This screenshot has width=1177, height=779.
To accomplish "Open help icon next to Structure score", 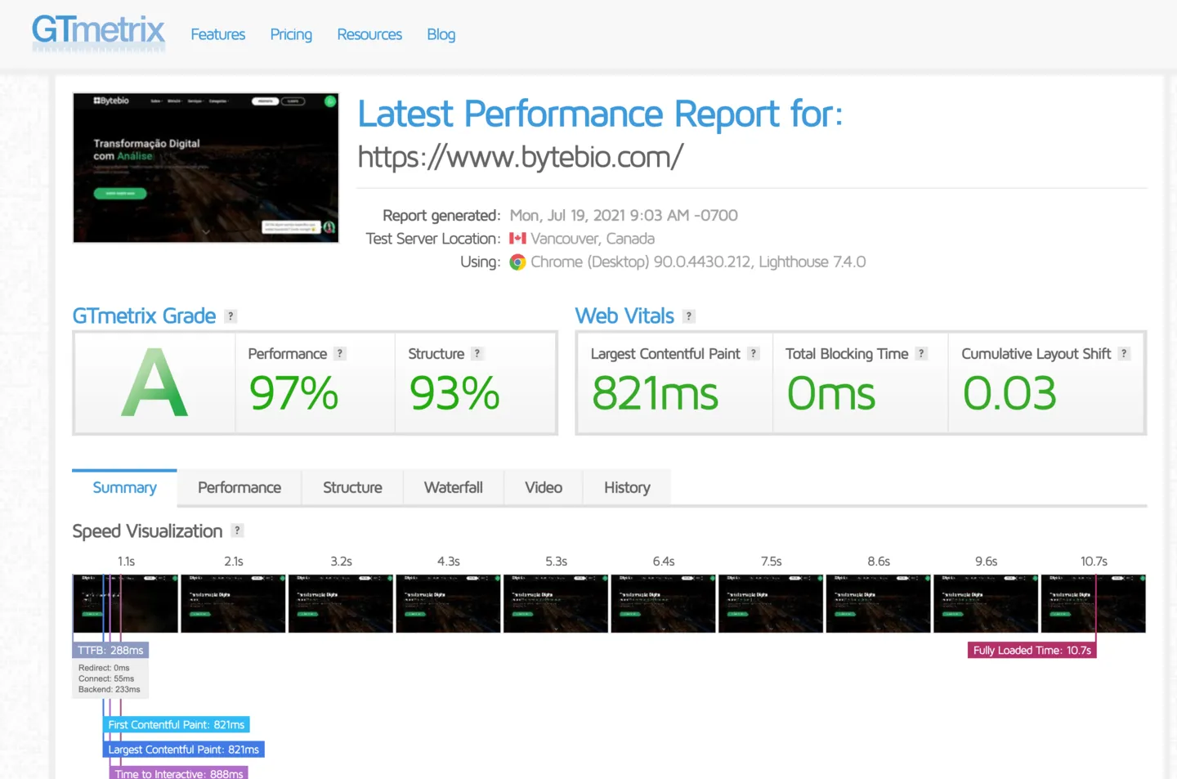I will pos(477,354).
